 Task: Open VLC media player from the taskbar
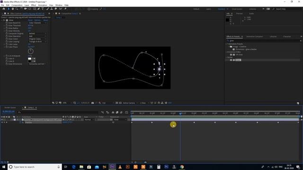[x=120, y=167]
